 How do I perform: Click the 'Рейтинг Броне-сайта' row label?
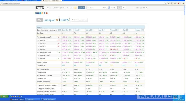pyautogui.click(x=44, y=52)
